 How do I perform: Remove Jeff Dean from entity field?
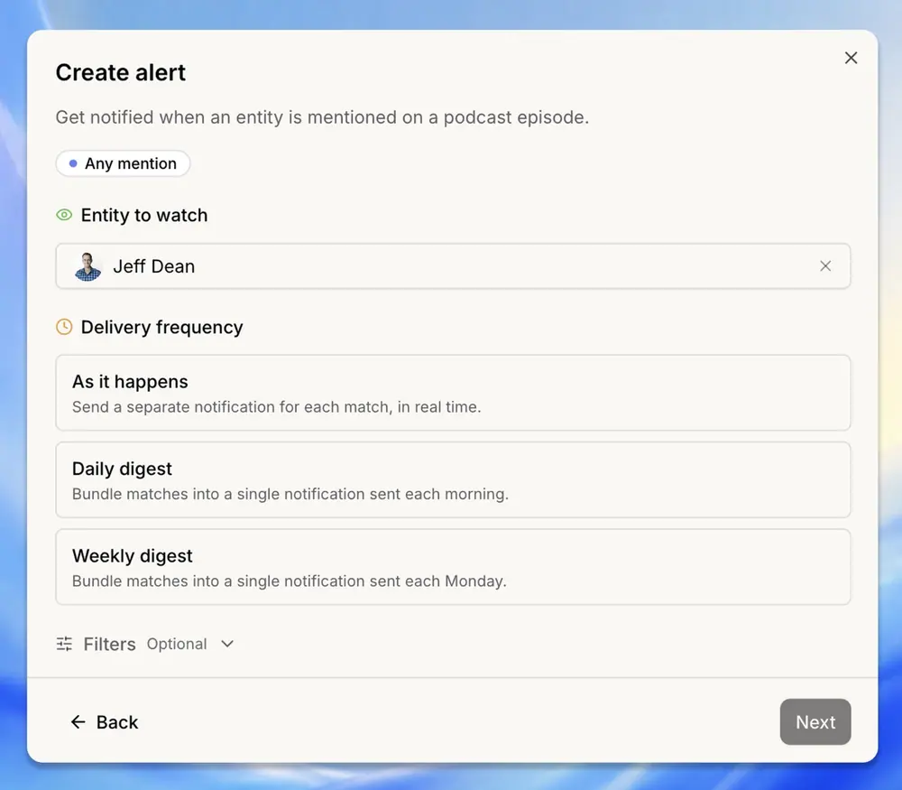(x=825, y=266)
